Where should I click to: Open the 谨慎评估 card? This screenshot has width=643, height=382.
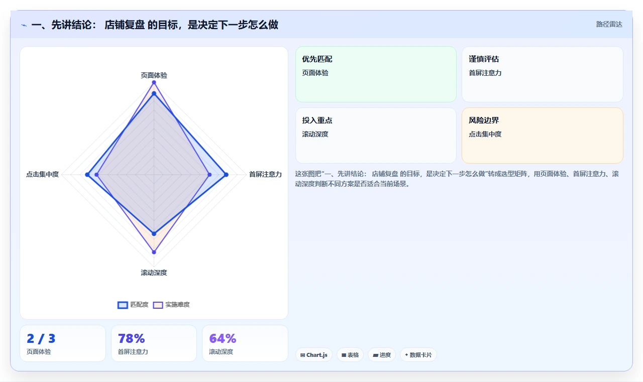(543, 74)
